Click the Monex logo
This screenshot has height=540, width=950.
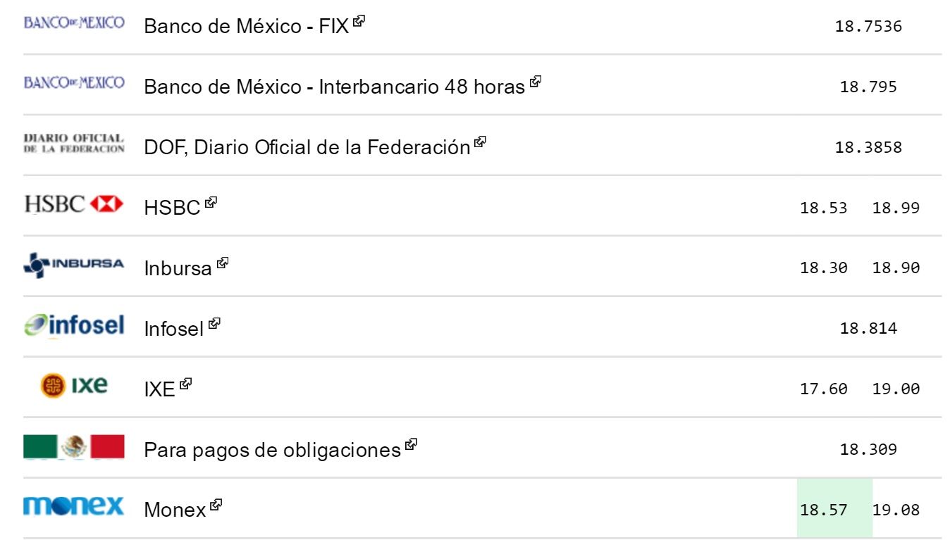[74, 506]
